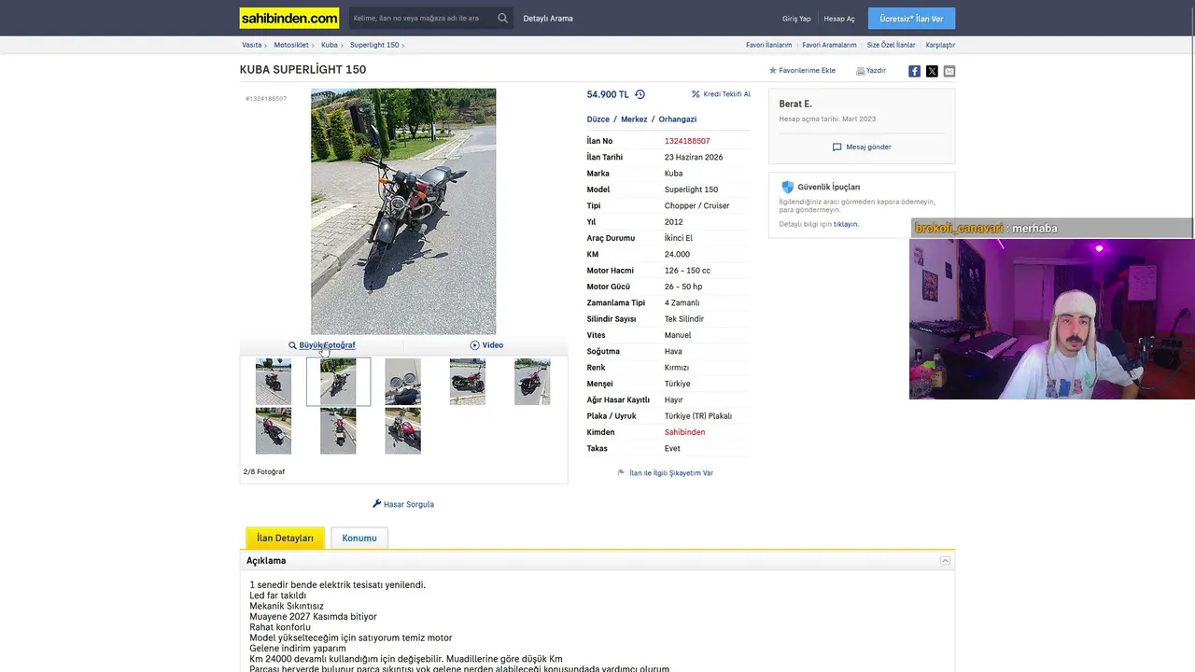Select the highlighted second photo thumbnail
This screenshot has width=1195, height=672.
338,382
